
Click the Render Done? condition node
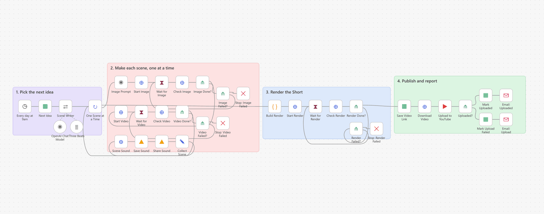356,107
